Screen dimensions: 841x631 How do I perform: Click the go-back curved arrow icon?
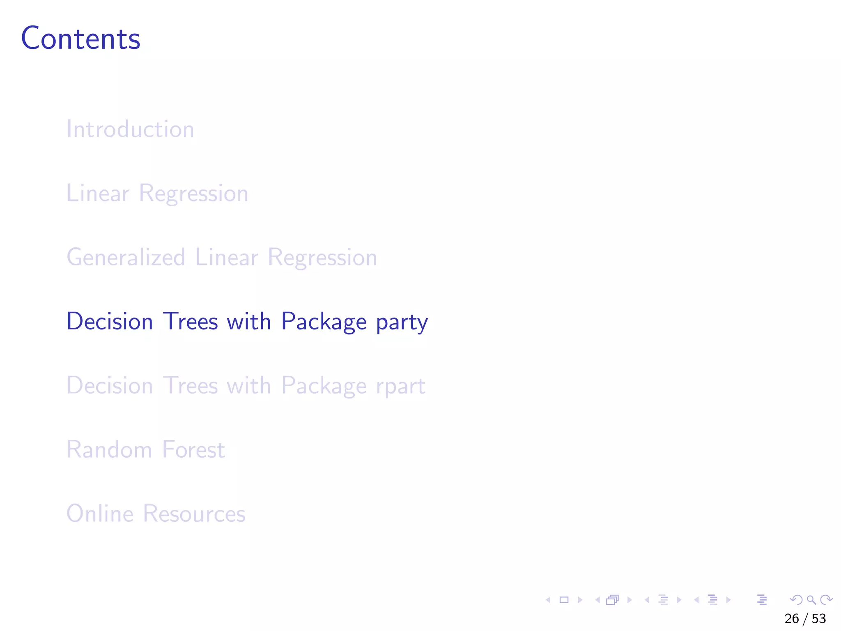coord(796,600)
